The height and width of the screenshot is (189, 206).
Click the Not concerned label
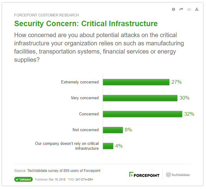86,130
